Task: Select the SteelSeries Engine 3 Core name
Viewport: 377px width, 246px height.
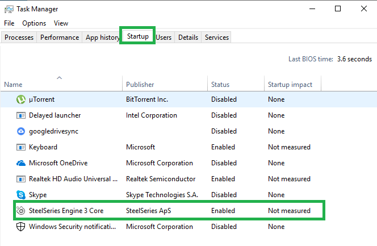Action: (x=66, y=211)
